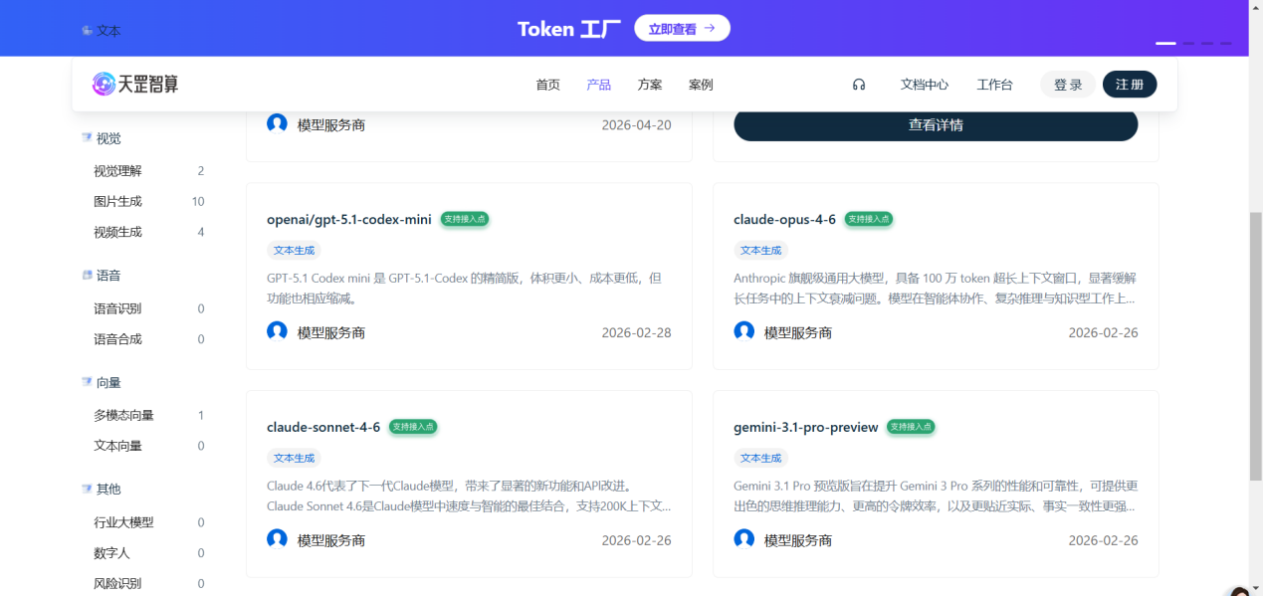Open 首页 in the navigation bar
Image resolution: width=1263 pixels, height=596 pixels.
tap(547, 85)
